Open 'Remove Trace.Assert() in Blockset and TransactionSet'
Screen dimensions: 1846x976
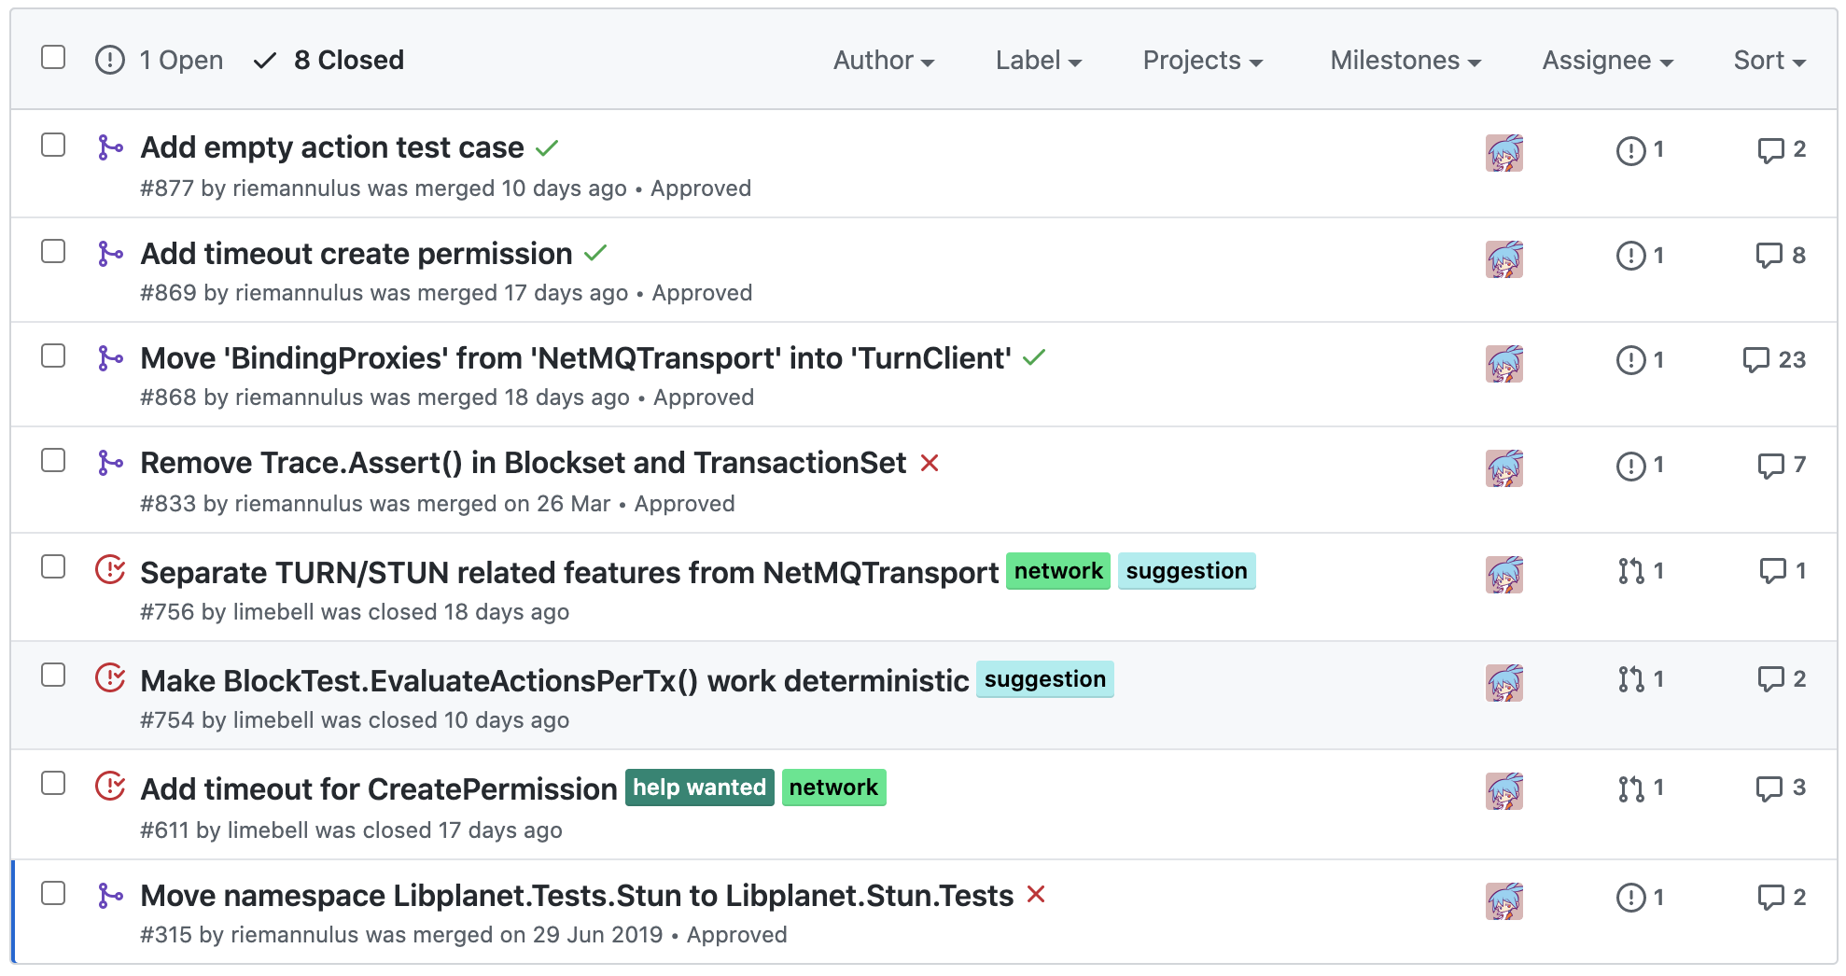pyautogui.click(x=524, y=463)
